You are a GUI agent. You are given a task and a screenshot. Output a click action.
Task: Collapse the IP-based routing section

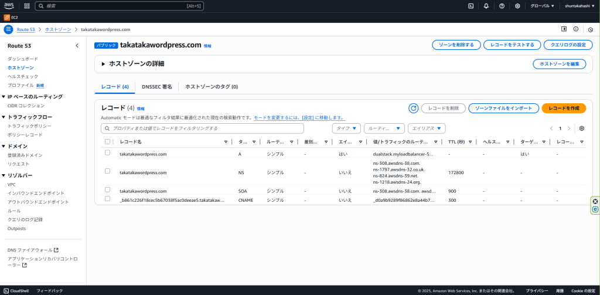coord(4,97)
